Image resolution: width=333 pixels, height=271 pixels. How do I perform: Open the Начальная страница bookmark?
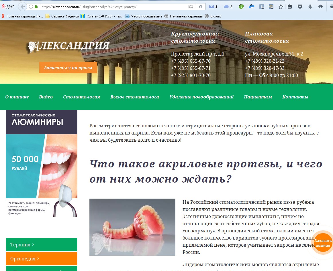tap(183, 16)
